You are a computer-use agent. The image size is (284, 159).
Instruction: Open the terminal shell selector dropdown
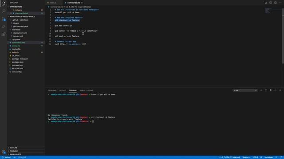(x=245, y=90)
